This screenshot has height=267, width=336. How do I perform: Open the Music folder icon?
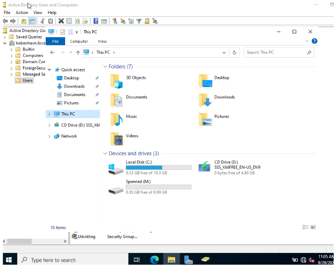coord(116,120)
